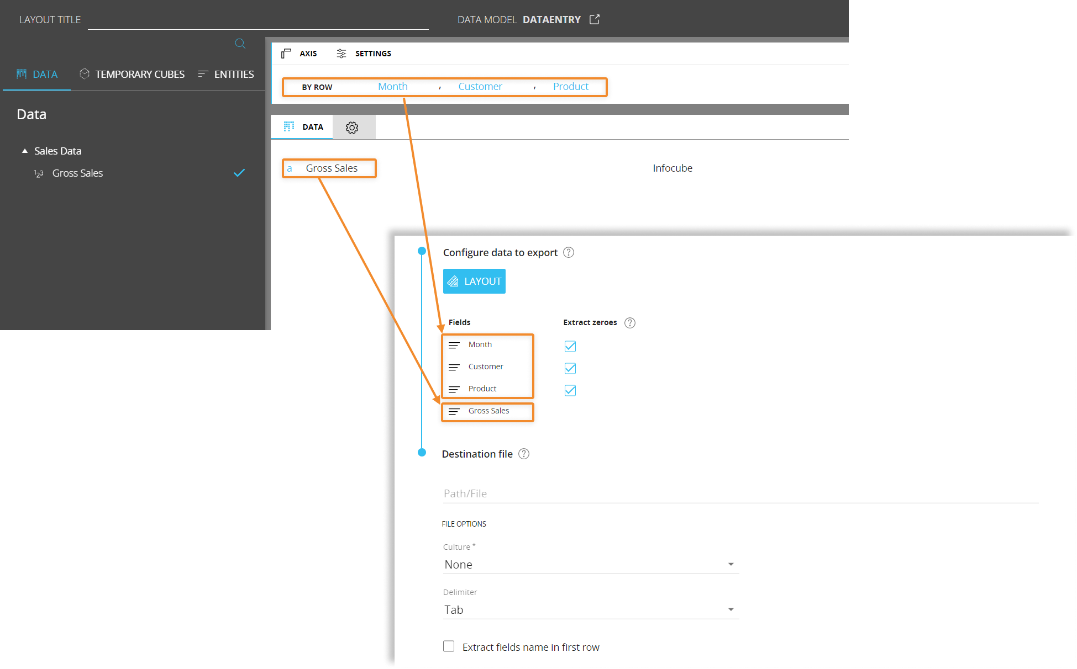This screenshot has height=669, width=1077.
Task: Click the search magnifier icon
Action: coord(240,44)
